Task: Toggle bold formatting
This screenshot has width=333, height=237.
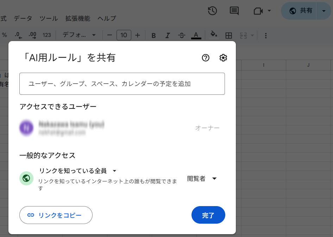Action: 153,35
